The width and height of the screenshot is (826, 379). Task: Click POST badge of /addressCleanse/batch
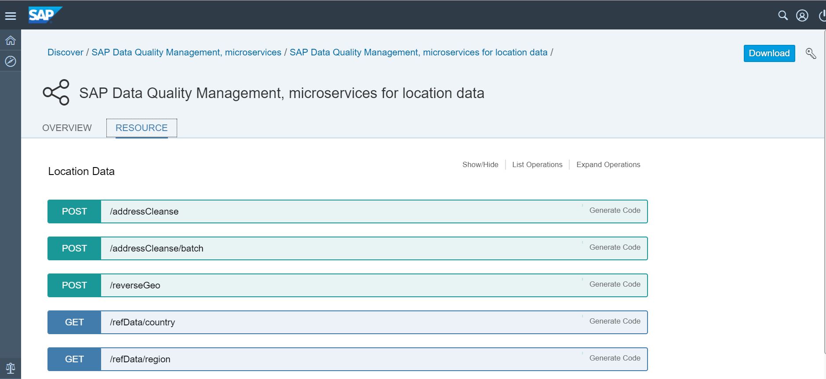tap(74, 248)
